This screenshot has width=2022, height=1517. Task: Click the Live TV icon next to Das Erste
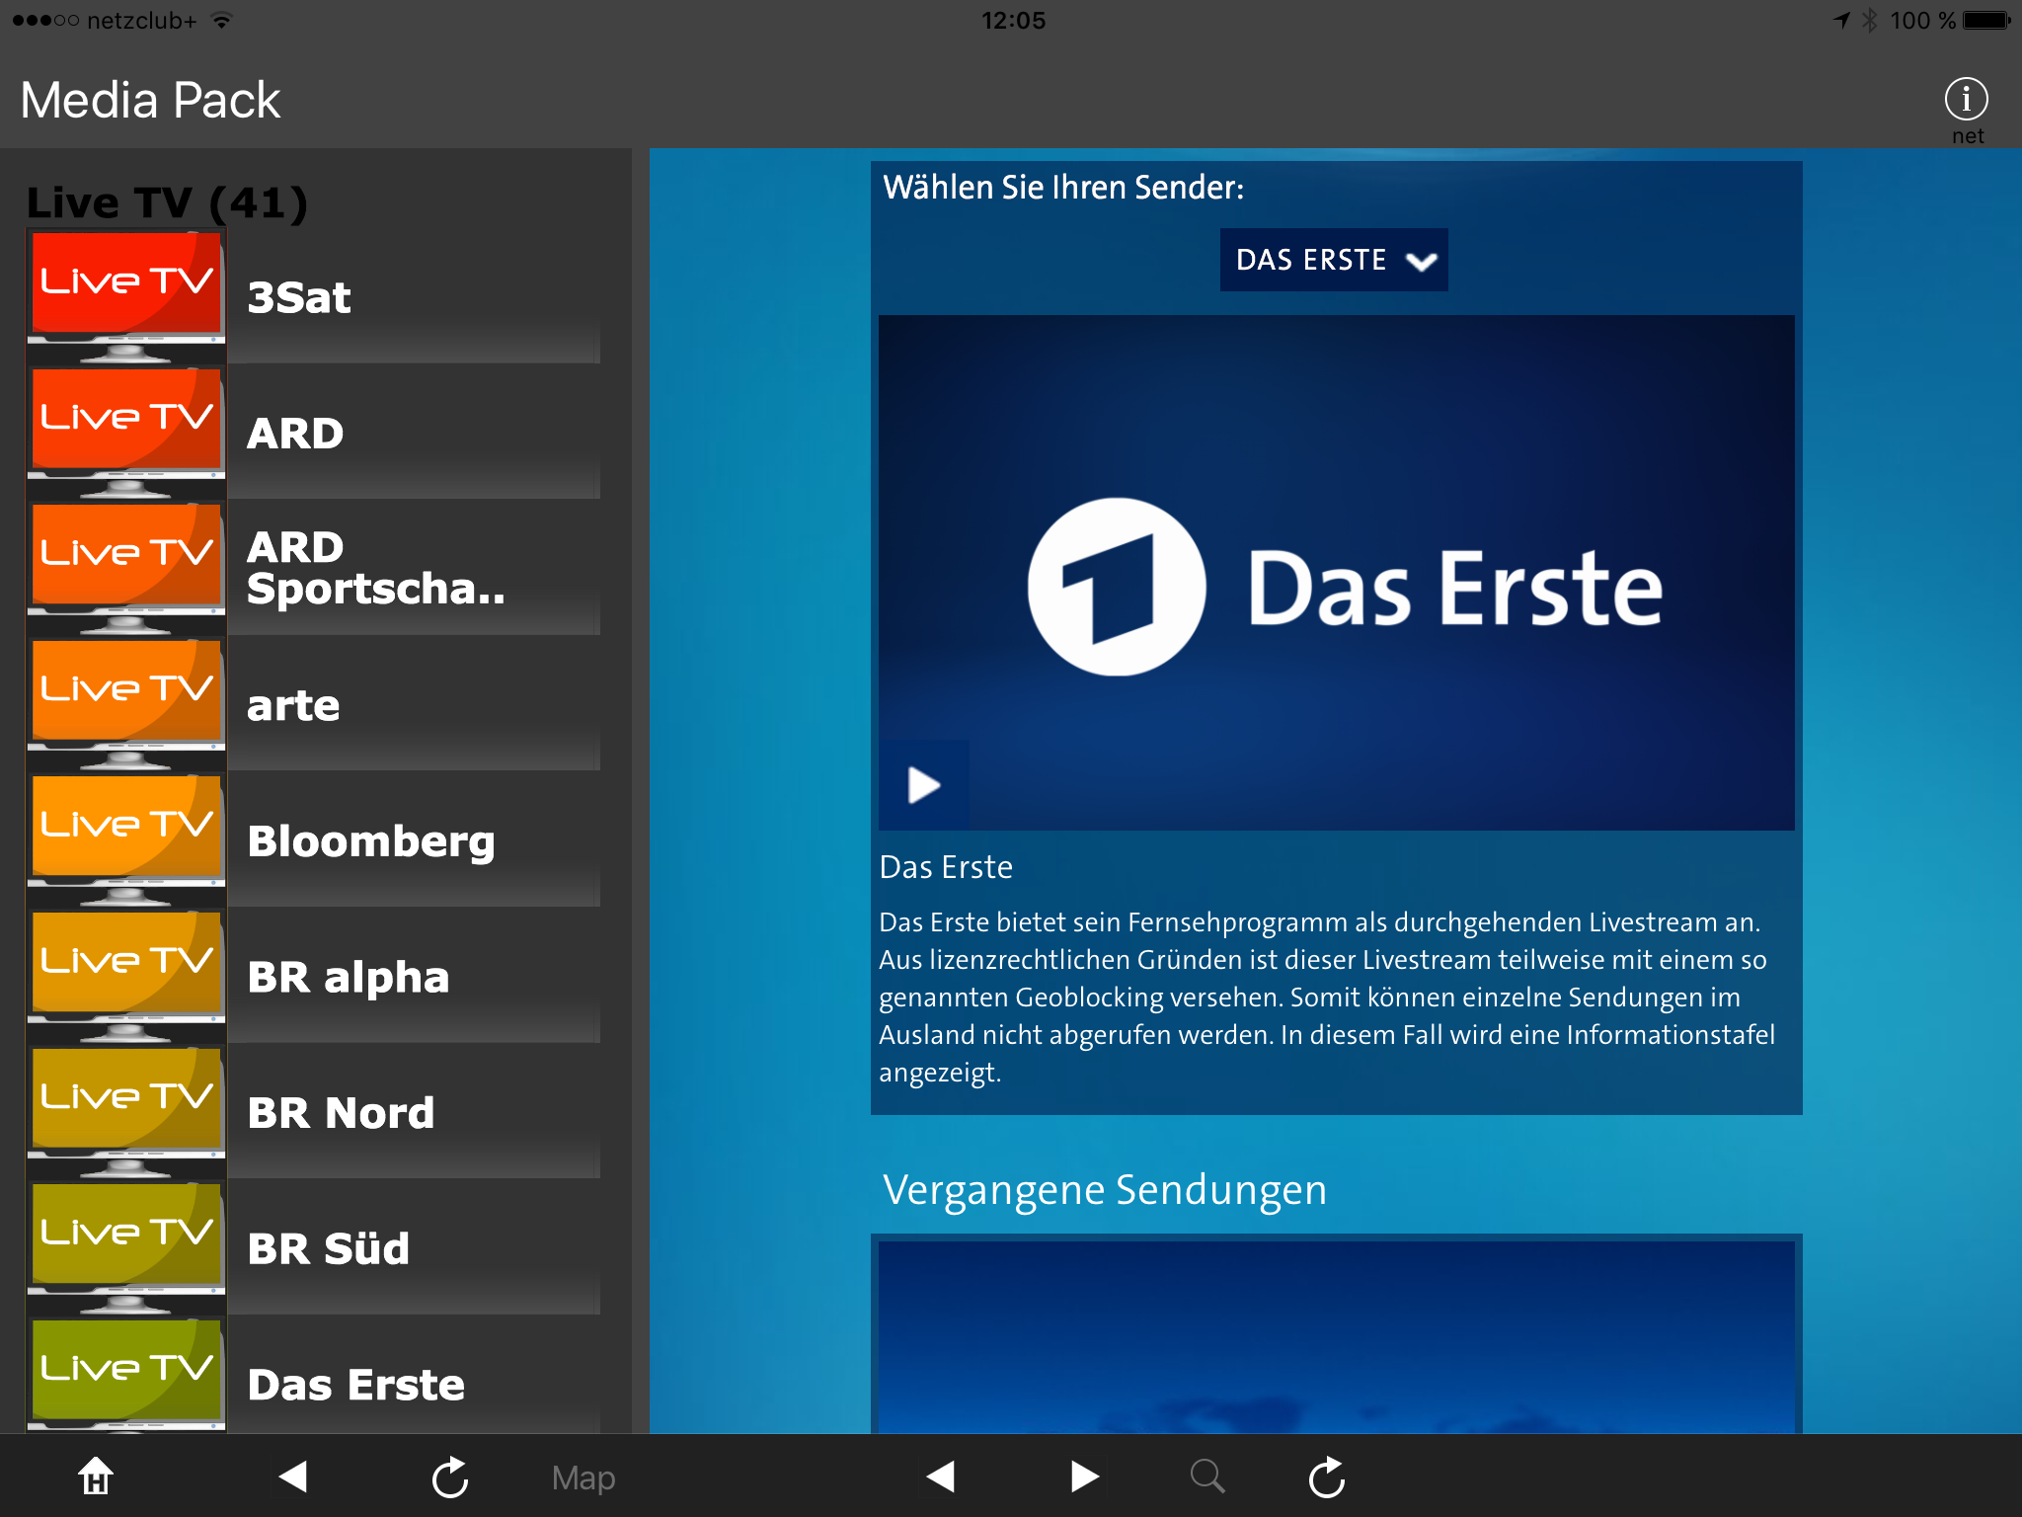coord(126,1375)
